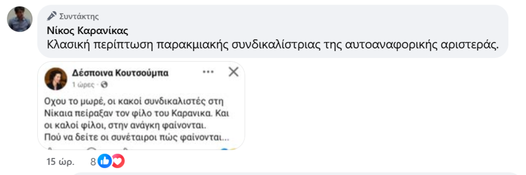
Task: Open the reactions count showing 8
Action: coord(93,162)
